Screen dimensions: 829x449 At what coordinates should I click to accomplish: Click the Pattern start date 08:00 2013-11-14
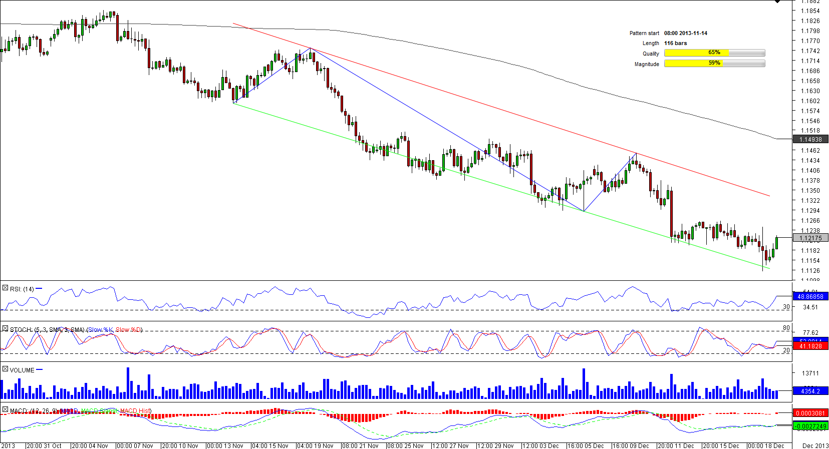tap(686, 33)
